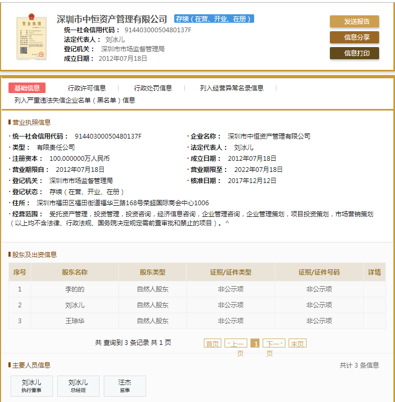Viewport: 395px width, 402px height.
Task: Open the 汪杰 监事 personnel card
Action: click(124, 386)
